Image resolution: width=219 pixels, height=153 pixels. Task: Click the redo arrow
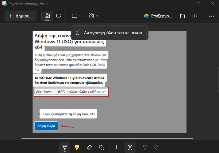pos(156,147)
